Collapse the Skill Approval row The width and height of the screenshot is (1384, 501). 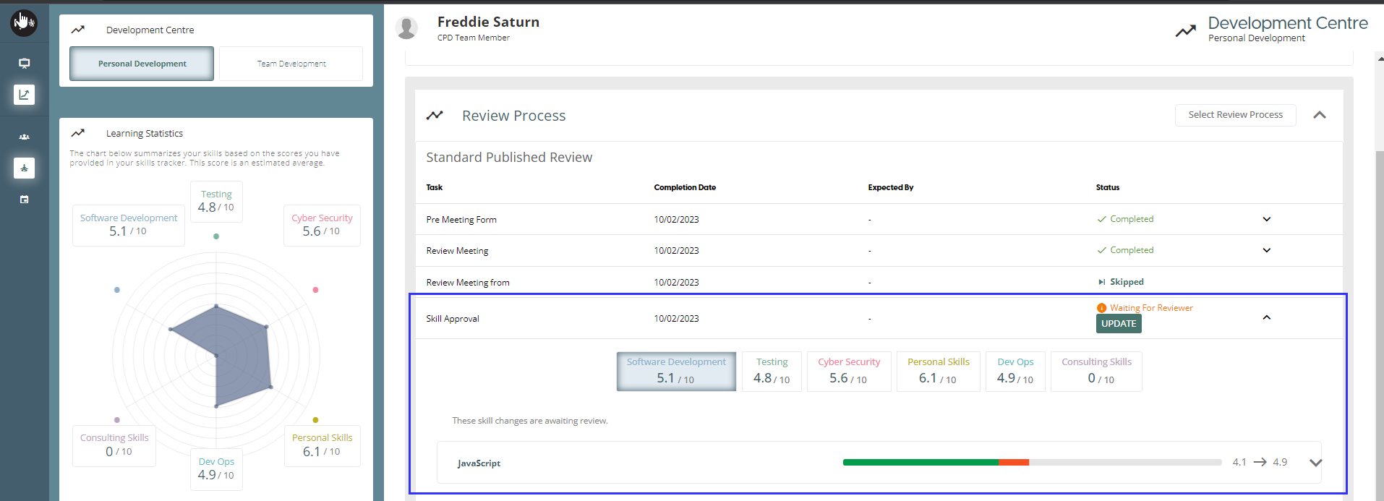tap(1266, 317)
